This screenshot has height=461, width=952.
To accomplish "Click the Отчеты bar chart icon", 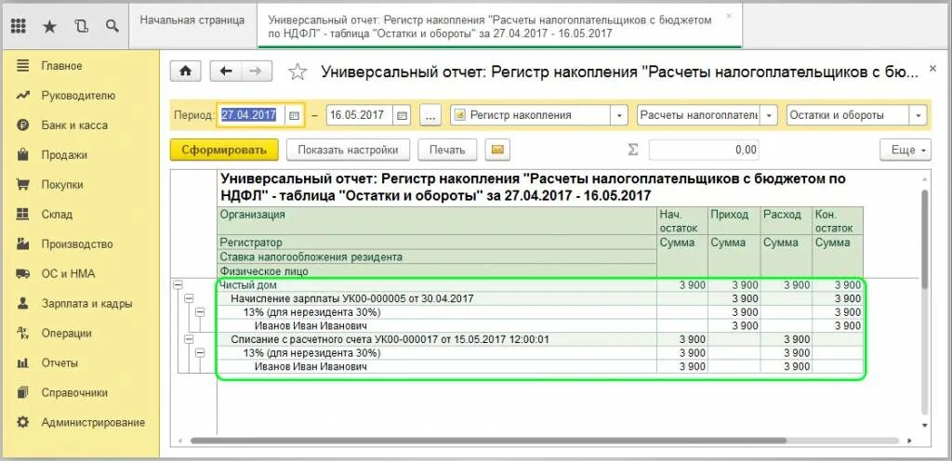I will coord(23,362).
